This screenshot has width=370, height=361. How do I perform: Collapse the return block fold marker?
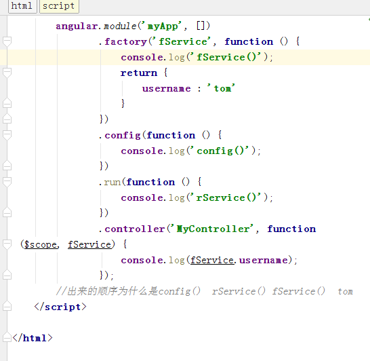[7, 73]
